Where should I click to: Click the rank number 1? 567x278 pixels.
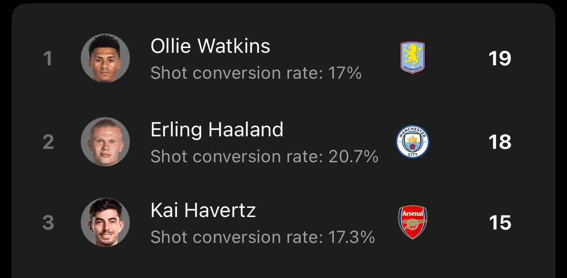pos(48,59)
